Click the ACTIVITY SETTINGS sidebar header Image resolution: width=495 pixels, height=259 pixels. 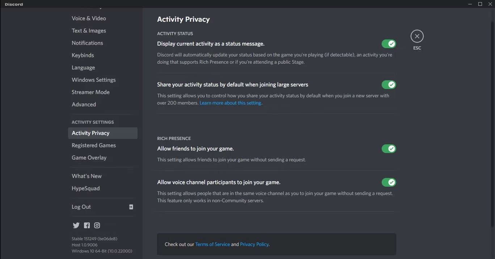93,122
